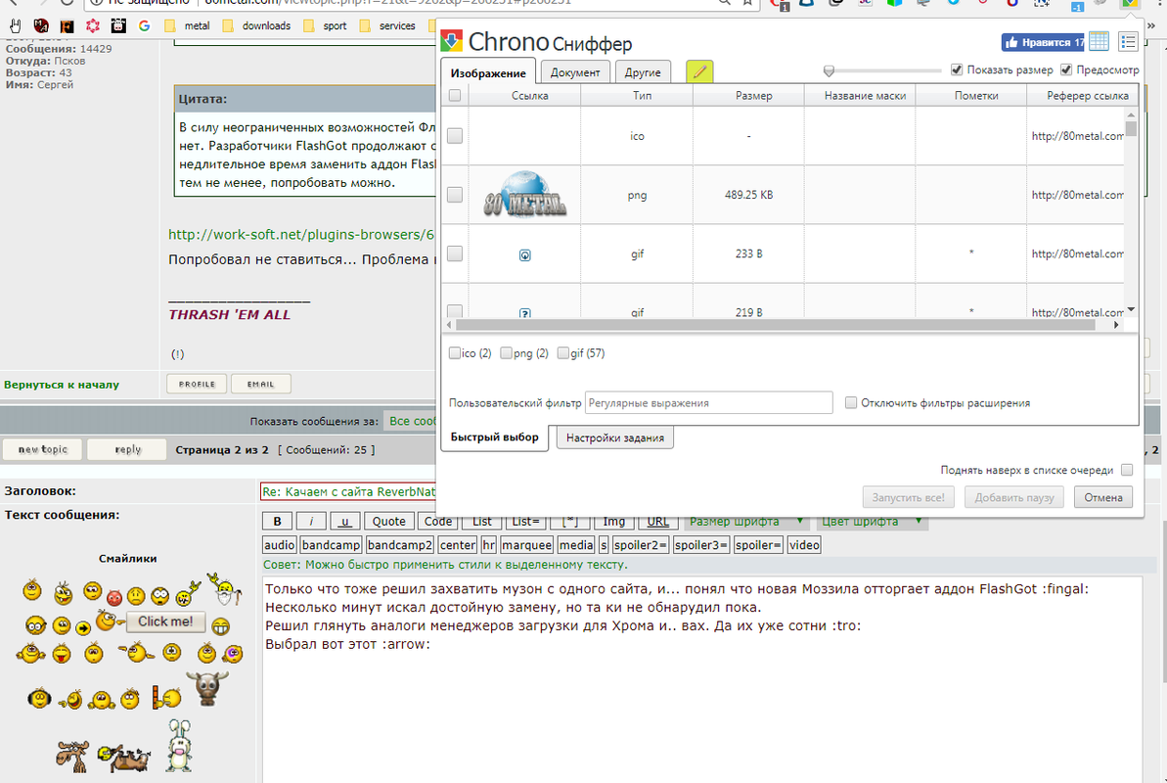
Task: Check the gif 233 B row checkbox
Action: [455, 253]
